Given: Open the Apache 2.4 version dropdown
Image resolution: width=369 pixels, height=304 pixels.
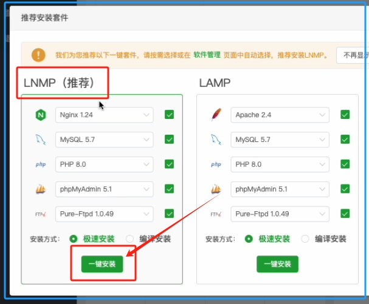Looking at the screenshot, I should coord(280,115).
